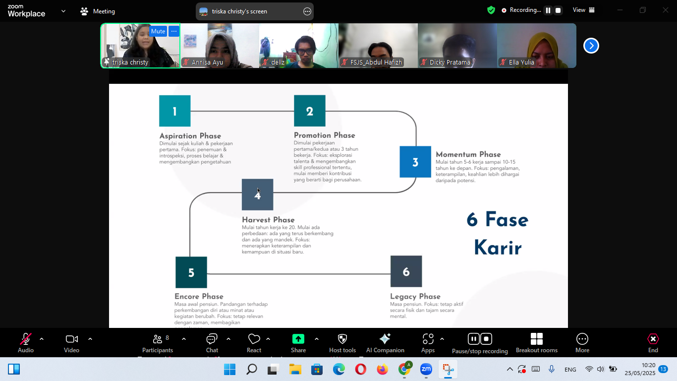Select dellz's video thumbnail
Image resolution: width=677 pixels, height=381 pixels.
point(299,46)
